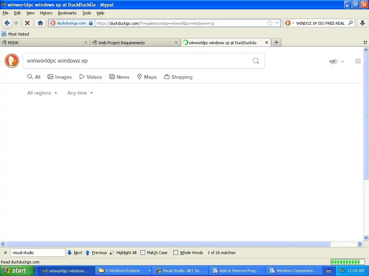Viewport: 369px width, 276px height.
Task: Enable the Match Case checkbox
Action: [x=143, y=253]
